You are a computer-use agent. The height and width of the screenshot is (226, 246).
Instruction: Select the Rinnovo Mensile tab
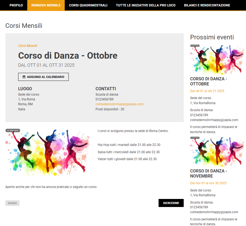point(46,5)
